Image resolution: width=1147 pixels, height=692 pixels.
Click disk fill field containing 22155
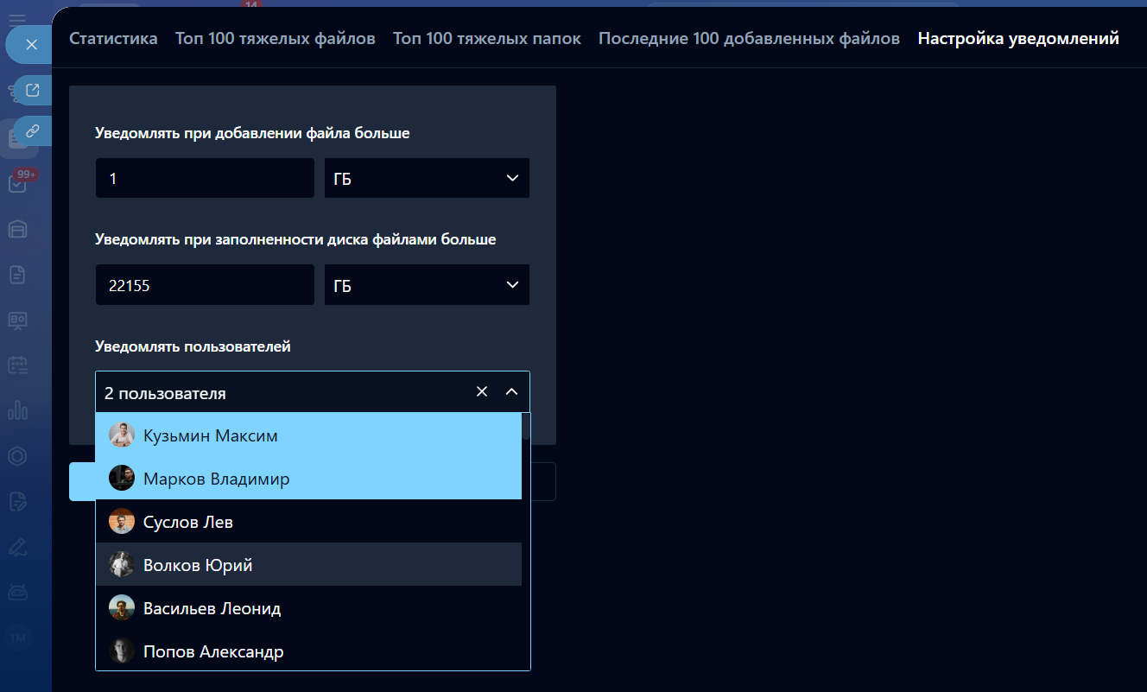[x=205, y=285]
